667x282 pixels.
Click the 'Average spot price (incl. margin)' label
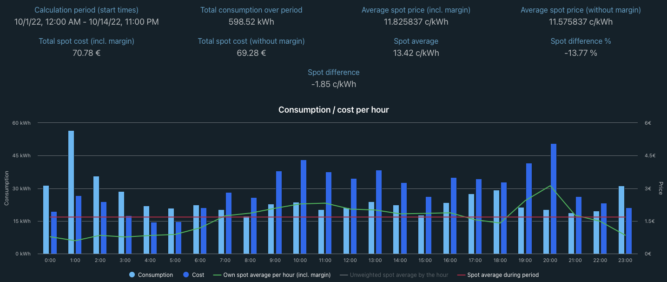click(416, 10)
